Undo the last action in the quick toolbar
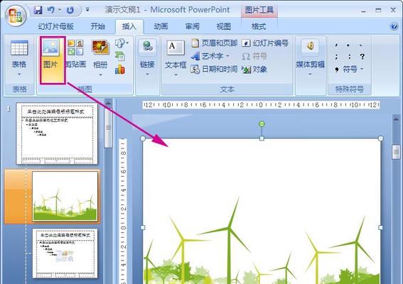Viewport: 403px width, 284px height. coord(51,10)
